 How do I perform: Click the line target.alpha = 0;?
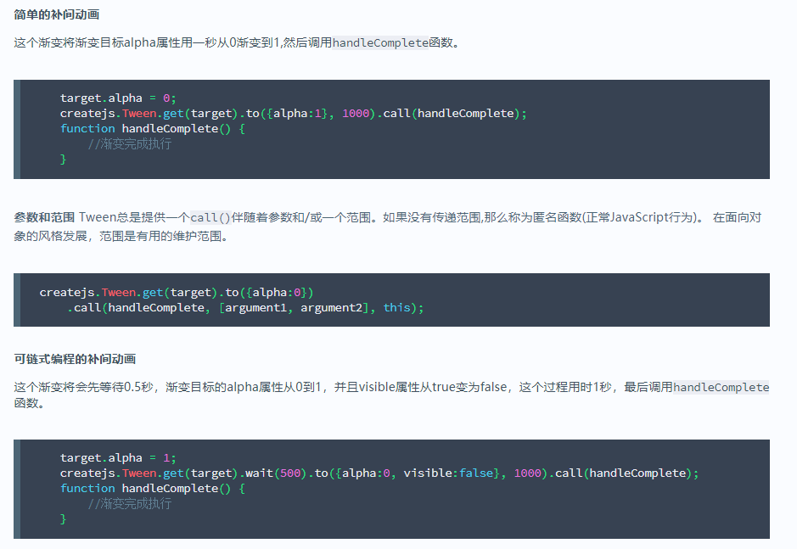coord(118,98)
